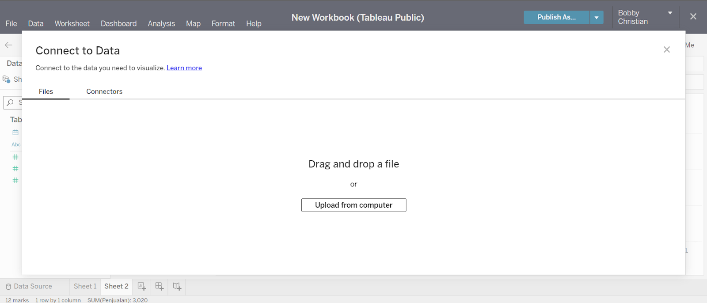Click the Abc string field icon
The image size is (707, 303).
(x=16, y=144)
